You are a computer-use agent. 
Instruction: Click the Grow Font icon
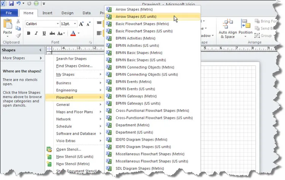81,24
